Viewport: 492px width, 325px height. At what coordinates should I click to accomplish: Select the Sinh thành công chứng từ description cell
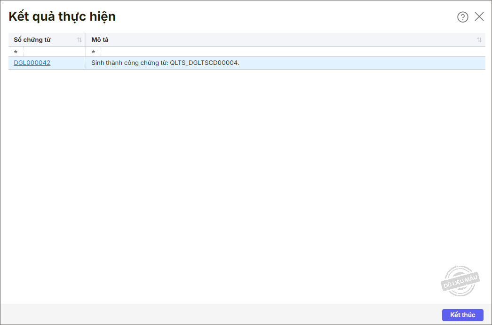pos(286,63)
